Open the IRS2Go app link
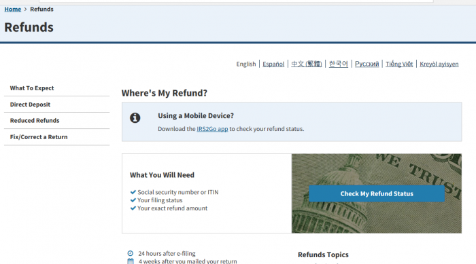The height and width of the screenshot is (264, 476). click(212, 129)
